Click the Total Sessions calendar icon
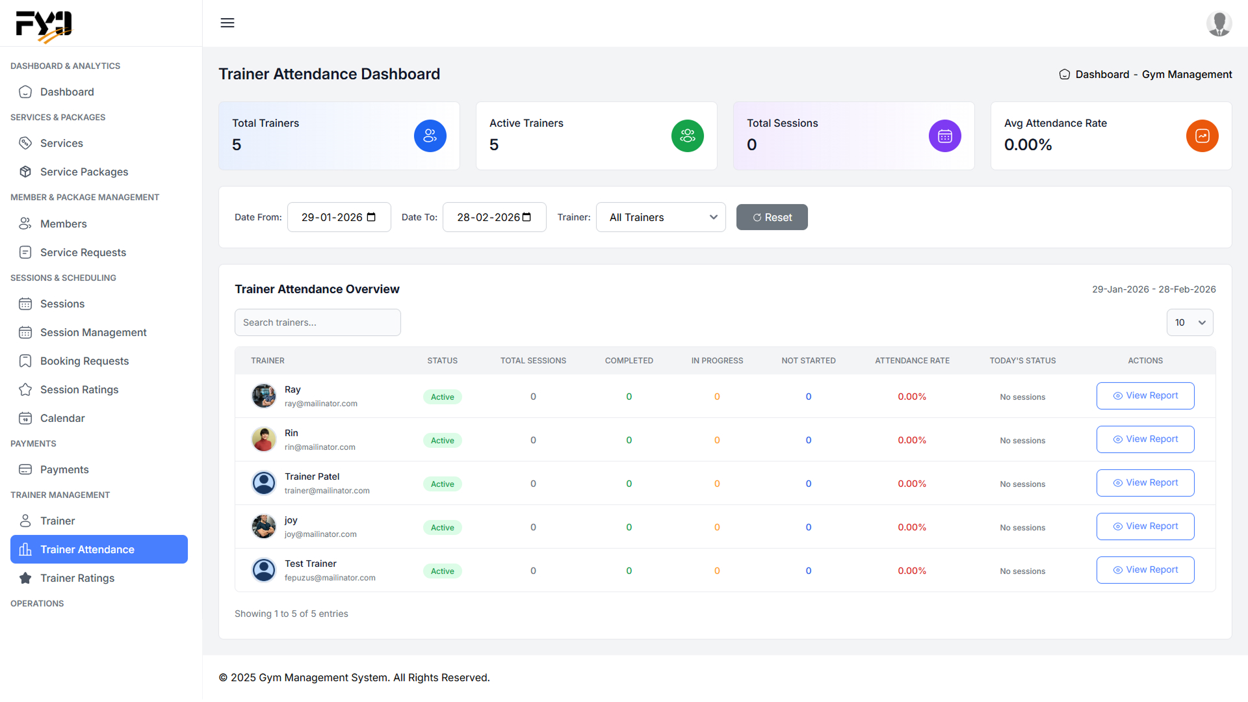This screenshot has height=702, width=1248. (944, 136)
